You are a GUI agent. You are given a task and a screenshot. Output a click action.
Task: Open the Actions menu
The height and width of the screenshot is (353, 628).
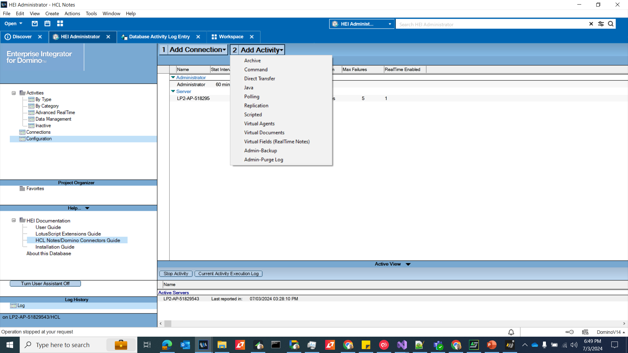point(72,13)
